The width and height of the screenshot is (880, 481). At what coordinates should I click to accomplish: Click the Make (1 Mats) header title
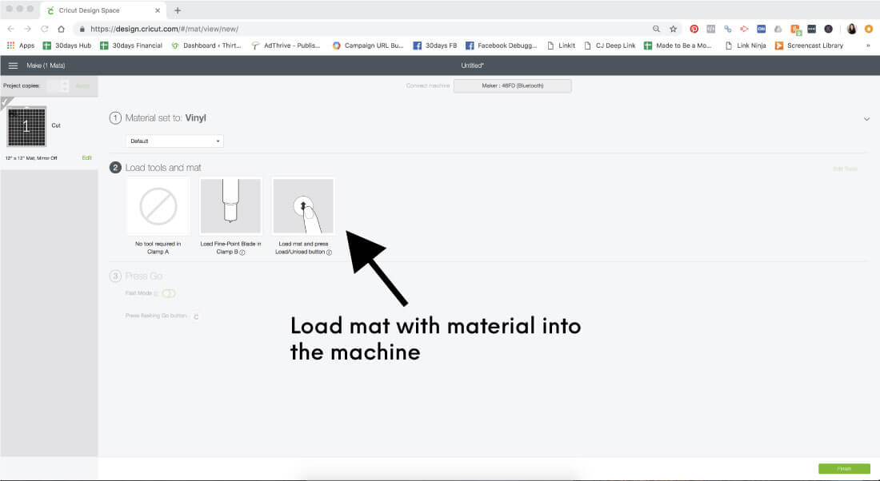[46, 66]
